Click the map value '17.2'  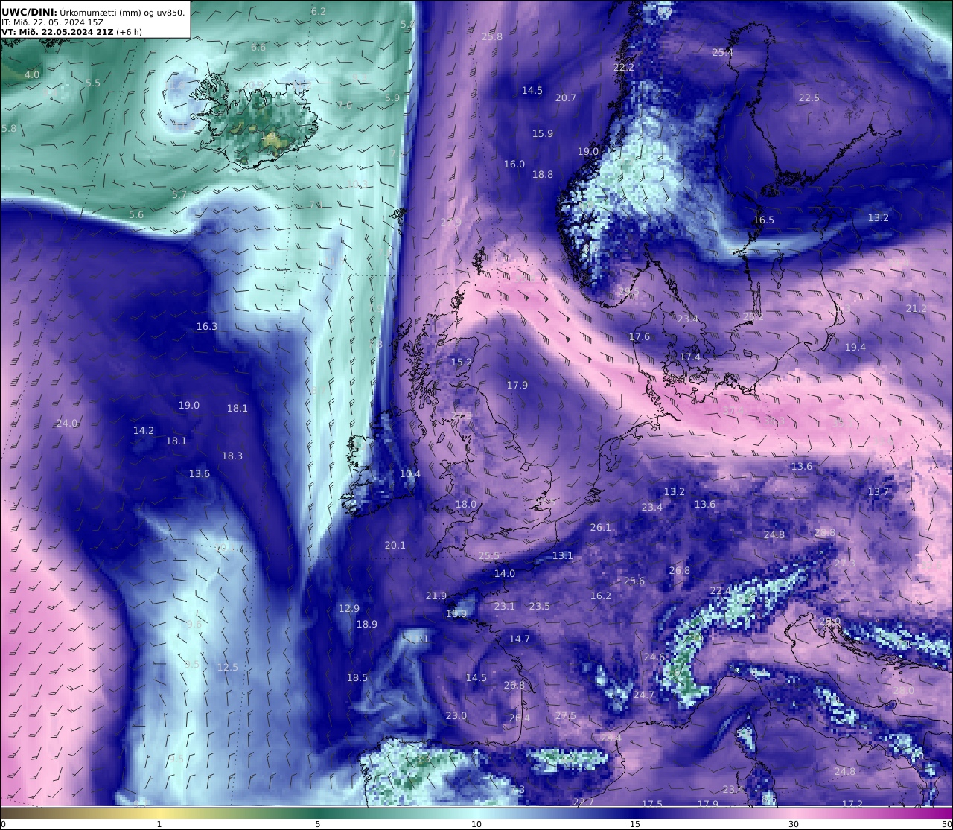point(852,804)
